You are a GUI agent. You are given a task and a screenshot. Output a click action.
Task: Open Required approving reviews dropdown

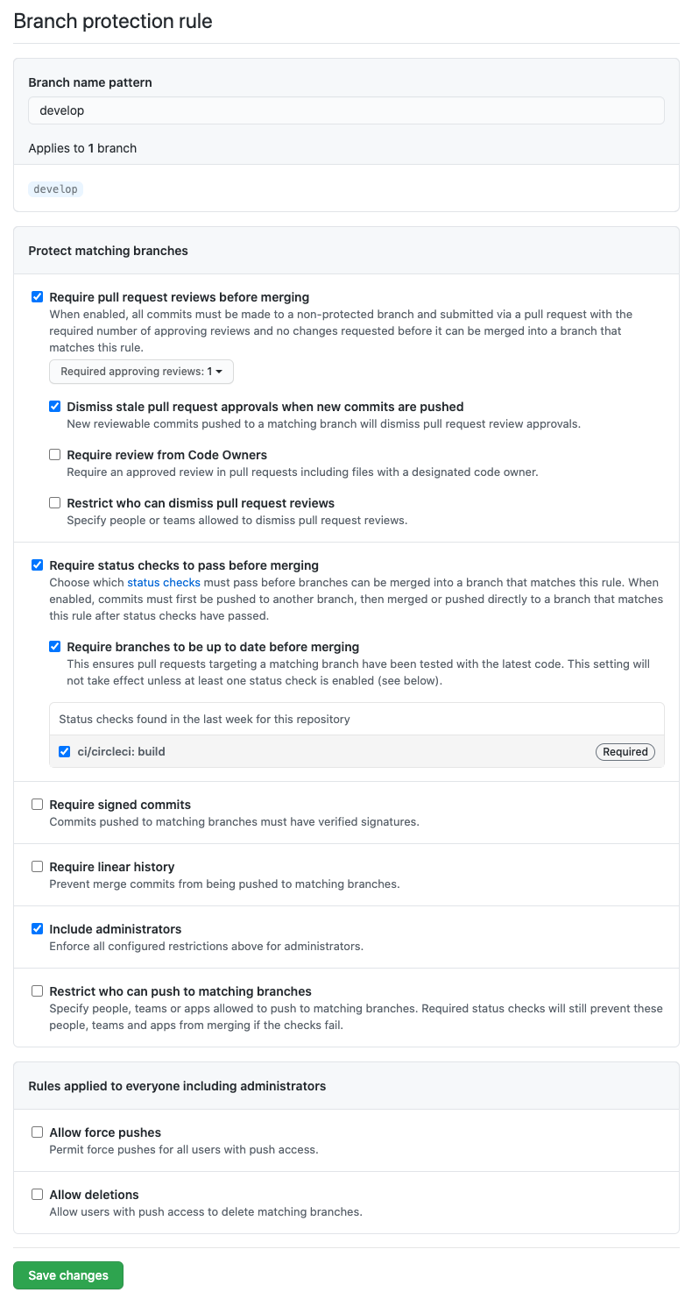(141, 372)
